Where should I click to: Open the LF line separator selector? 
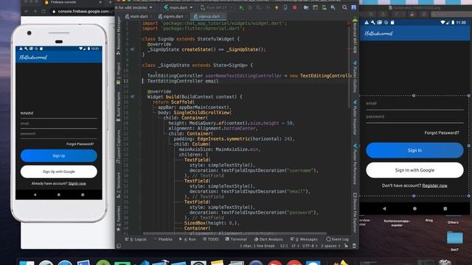[295, 246]
